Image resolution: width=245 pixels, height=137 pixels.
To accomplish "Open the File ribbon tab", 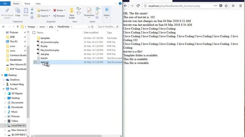I will point(5,3).
